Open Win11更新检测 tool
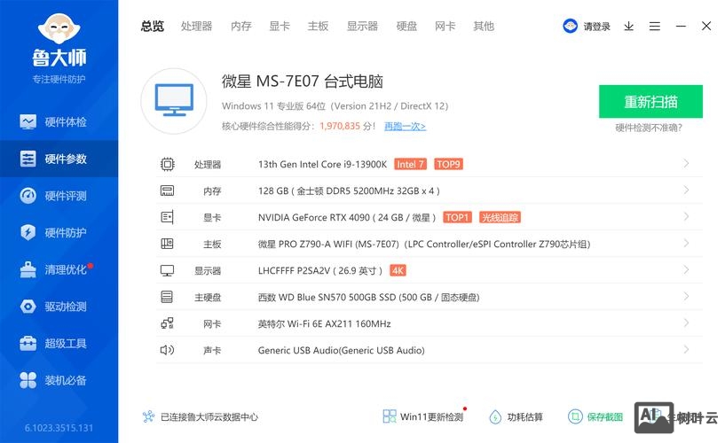725x443 pixels. 423,416
